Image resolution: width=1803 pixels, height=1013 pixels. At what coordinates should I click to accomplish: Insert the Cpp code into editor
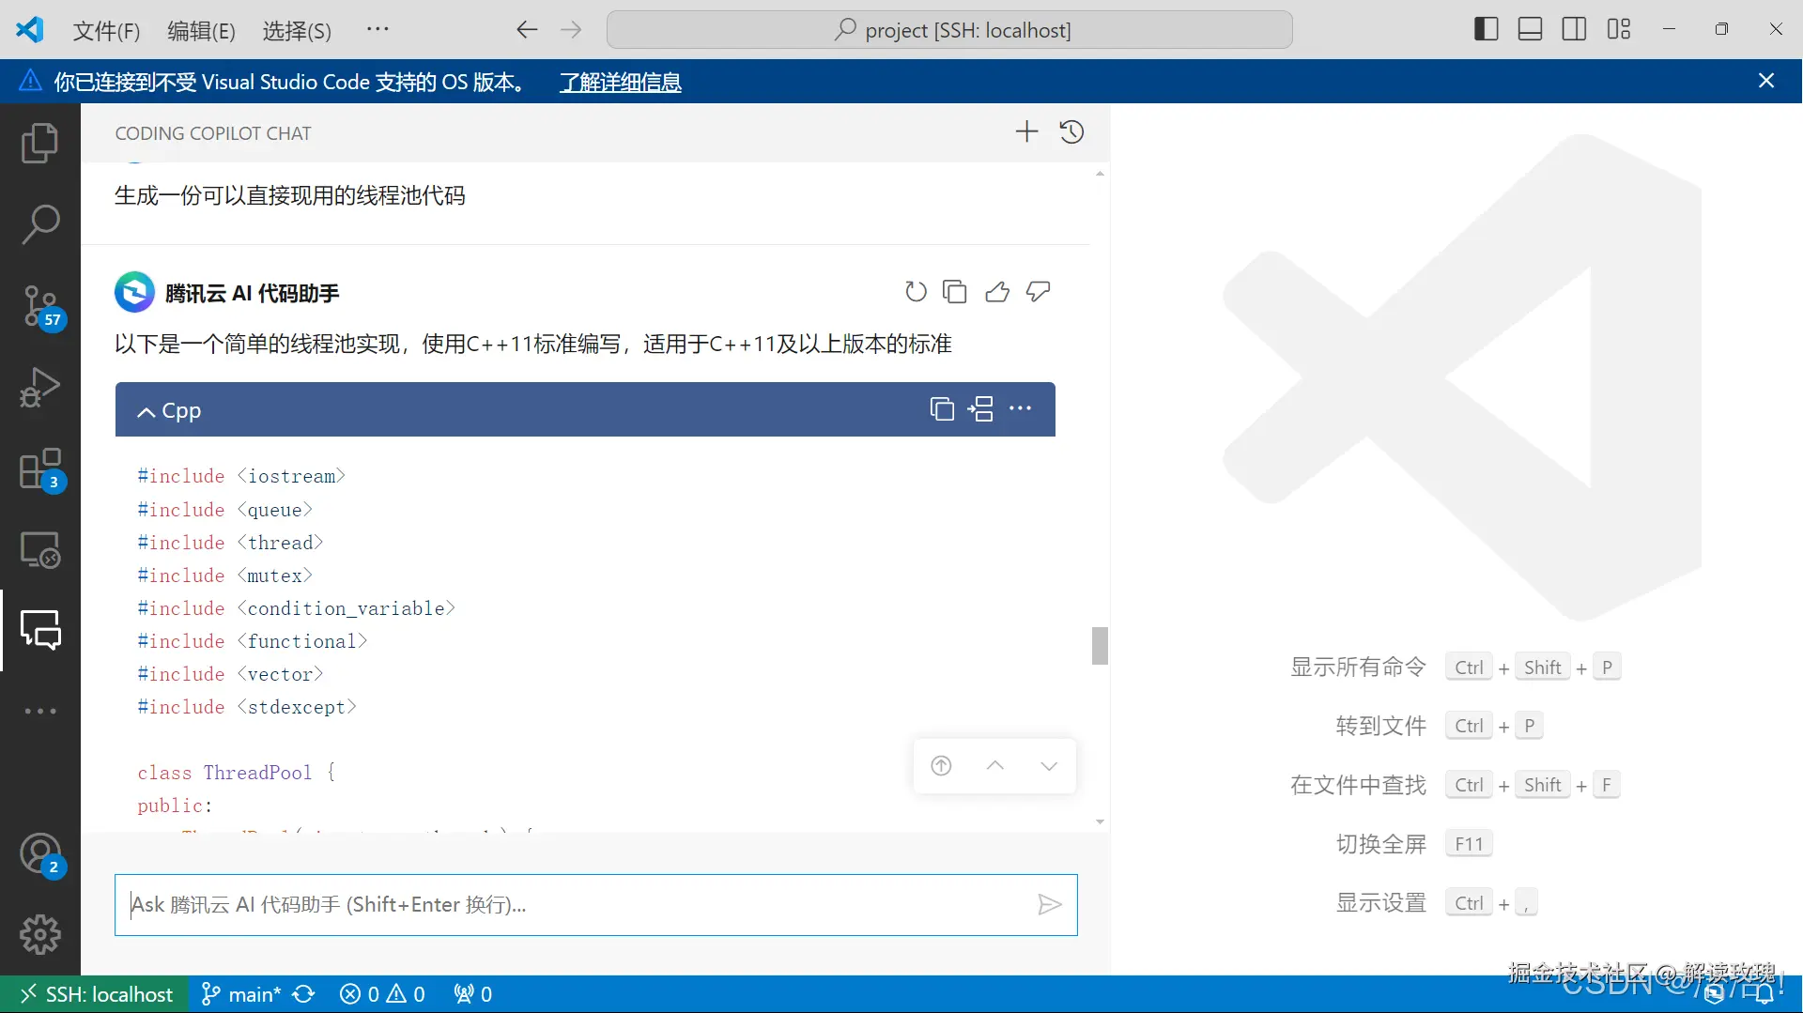[980, 408]
